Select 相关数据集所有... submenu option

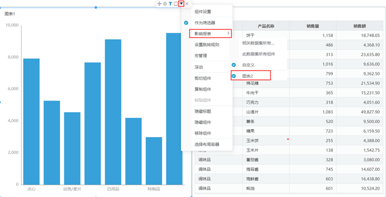tap(258, 43)
